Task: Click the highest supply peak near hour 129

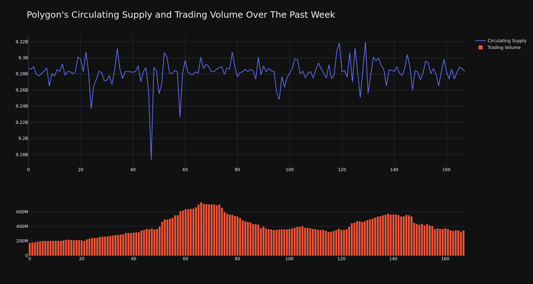Action: 365,42
